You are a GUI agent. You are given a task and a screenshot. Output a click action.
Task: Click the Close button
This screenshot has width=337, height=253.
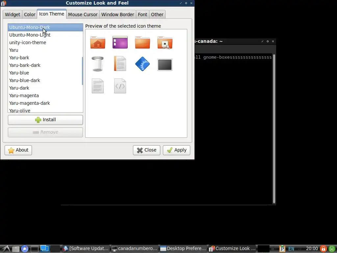click(x=146, y=150)
